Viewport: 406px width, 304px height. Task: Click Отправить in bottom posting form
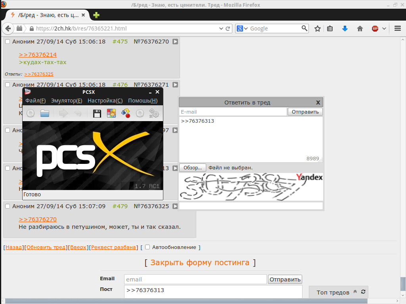[285, 279]
